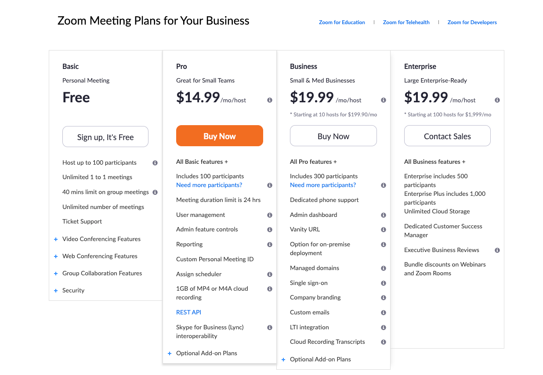Click info icon beside 40 mins limit
The height and width of the screenshot is (375, 543).
click(155, 192)
